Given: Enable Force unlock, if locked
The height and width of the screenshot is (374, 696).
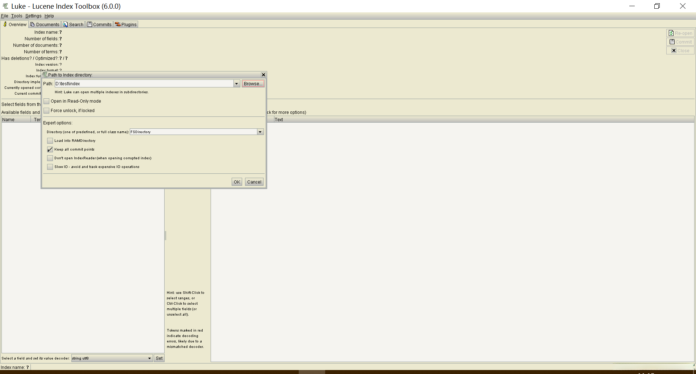Looking at the screenshot, I should click(46, 111).
